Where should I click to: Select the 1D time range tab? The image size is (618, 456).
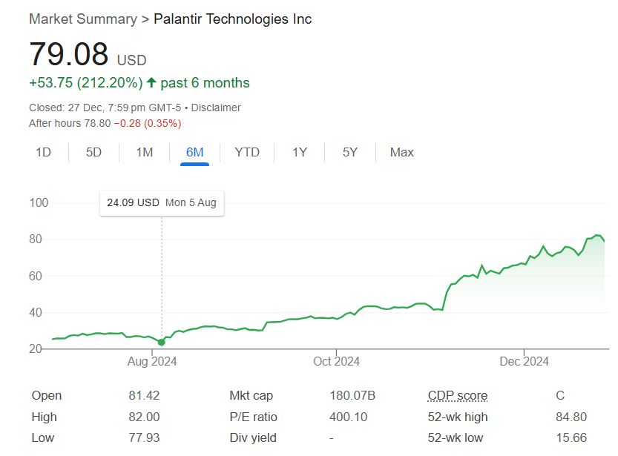44,153
